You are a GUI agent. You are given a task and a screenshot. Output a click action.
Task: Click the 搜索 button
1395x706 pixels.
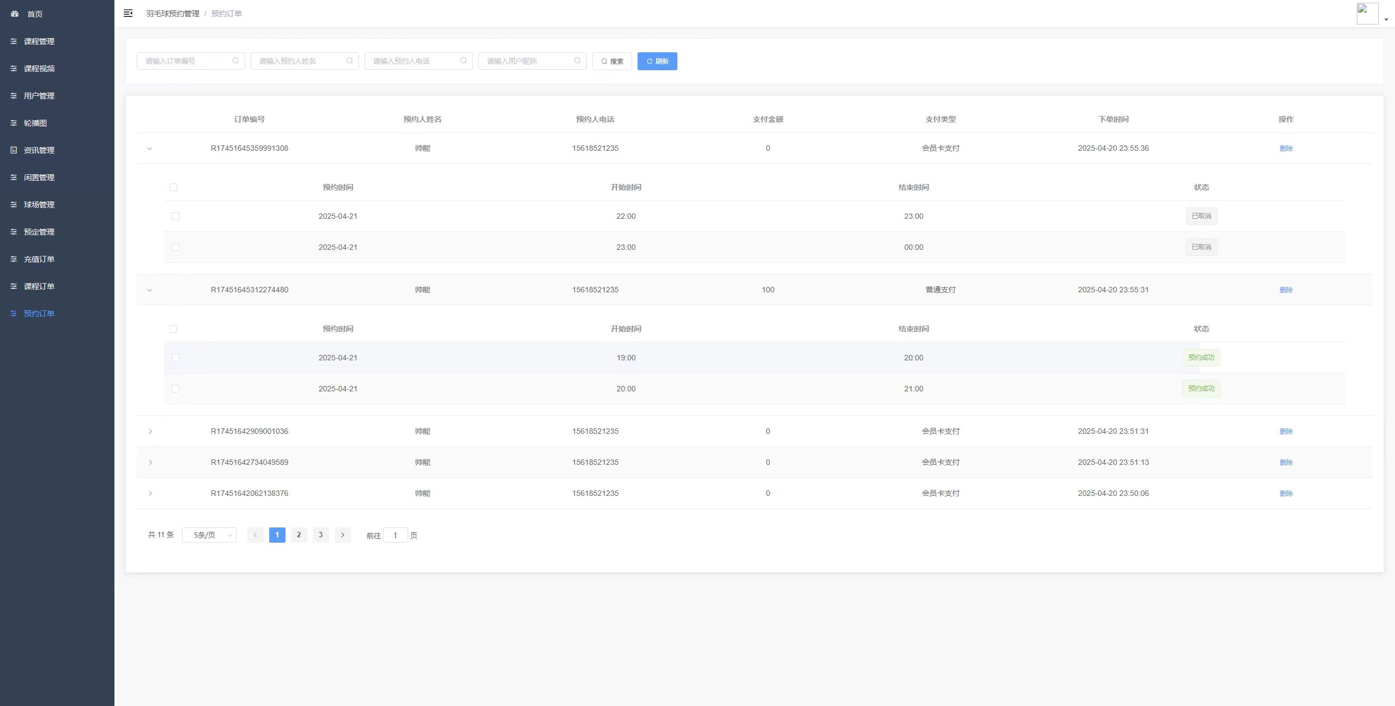[612, 61]
